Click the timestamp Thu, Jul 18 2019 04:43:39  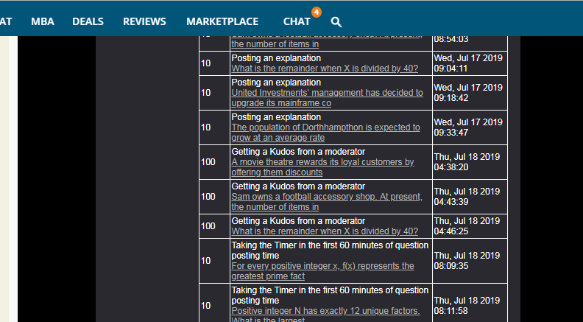pyautogui.click(x=467, y=197)
